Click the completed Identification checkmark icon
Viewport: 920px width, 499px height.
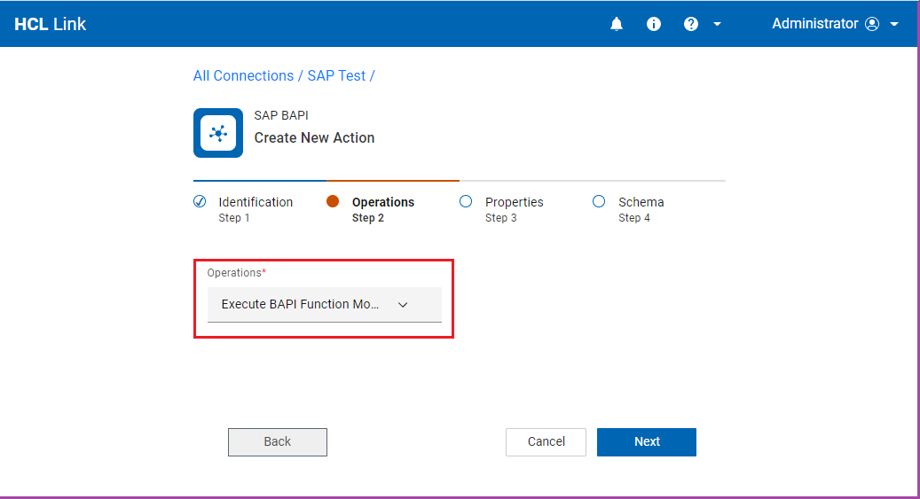pos(200,201)
